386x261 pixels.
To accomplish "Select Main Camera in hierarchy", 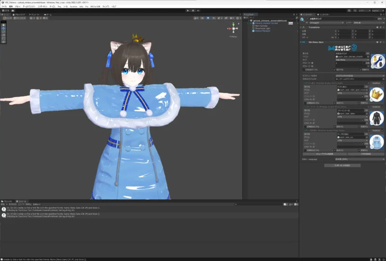I will pyautogui.click(x=261, y=26).
